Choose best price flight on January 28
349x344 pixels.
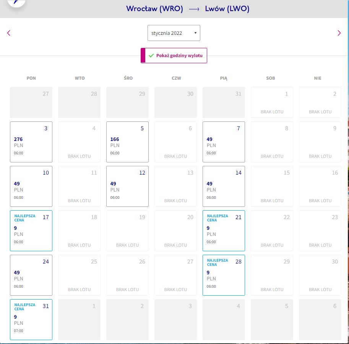[224, 275]
